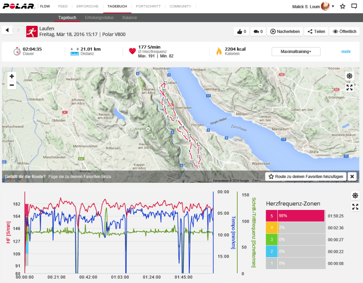Expand the chart to fullscreen
Image resolution: width=363 pixels, height=283 pixels.
coord(355,207)
